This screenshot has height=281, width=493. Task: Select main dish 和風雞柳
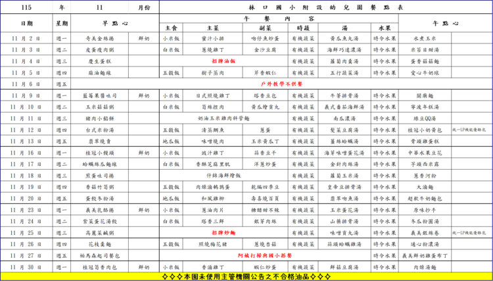coord(213,199)
